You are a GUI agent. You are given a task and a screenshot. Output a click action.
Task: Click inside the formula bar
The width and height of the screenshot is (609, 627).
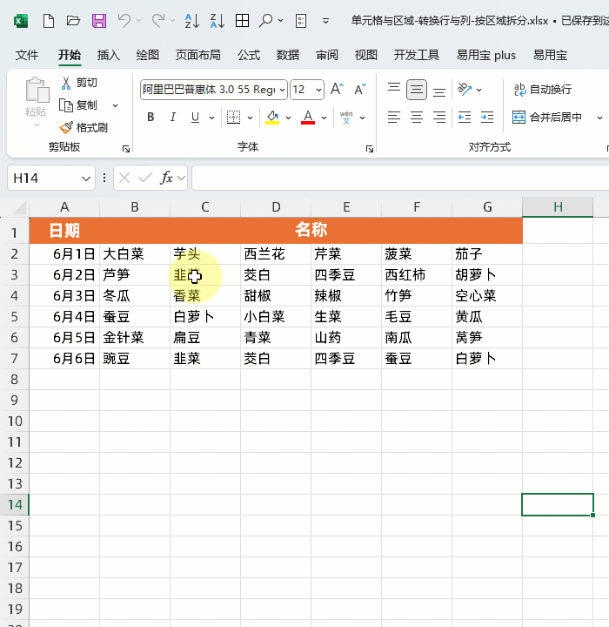(x=400, y=178)
